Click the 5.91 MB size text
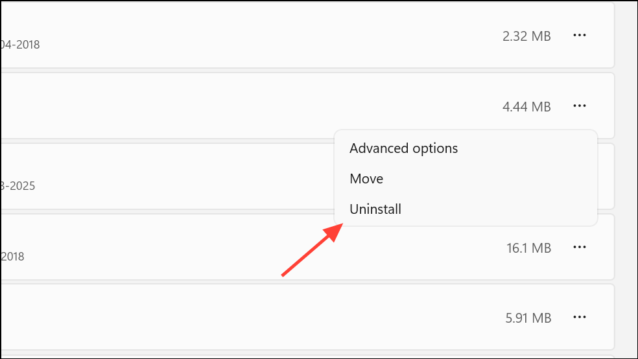 coord(528,318)
